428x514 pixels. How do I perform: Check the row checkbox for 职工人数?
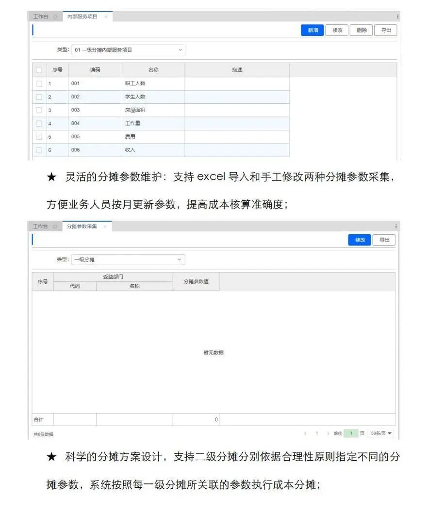39,83
